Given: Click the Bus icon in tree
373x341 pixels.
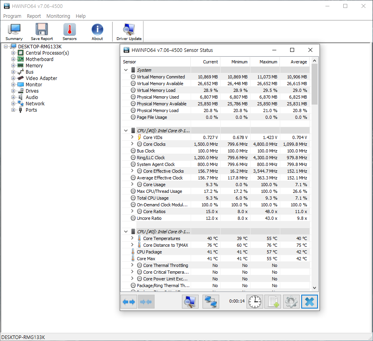Looking at the screenshot, I should (21, 72).
